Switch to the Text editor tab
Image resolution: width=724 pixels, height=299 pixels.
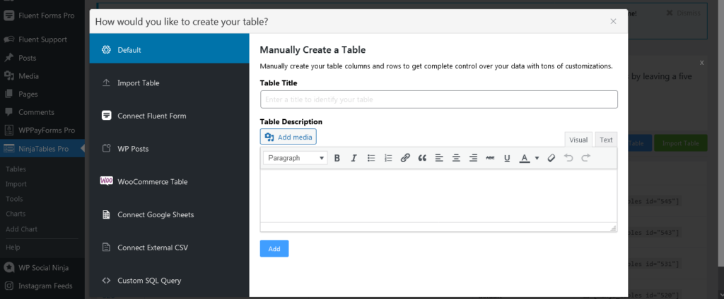[606, 140]
